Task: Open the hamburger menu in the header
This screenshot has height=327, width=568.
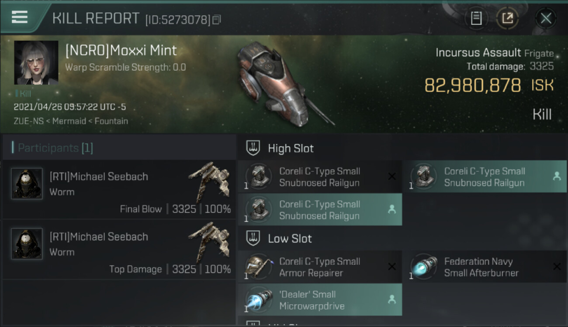Action: click(x=20, y=17)
